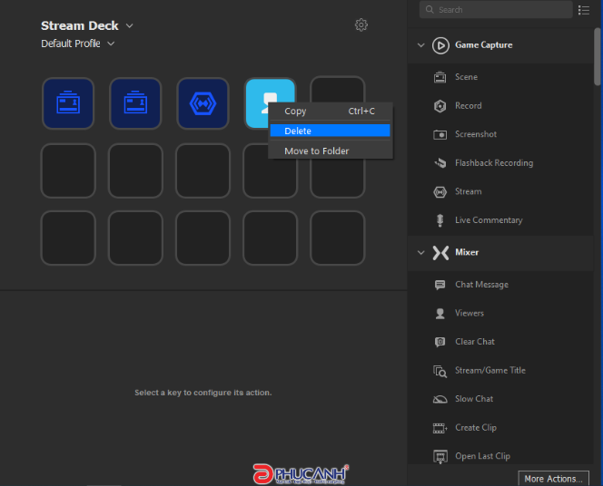Click the Stream/Game Title label text

pyautogui.click(x=490, y=371)
